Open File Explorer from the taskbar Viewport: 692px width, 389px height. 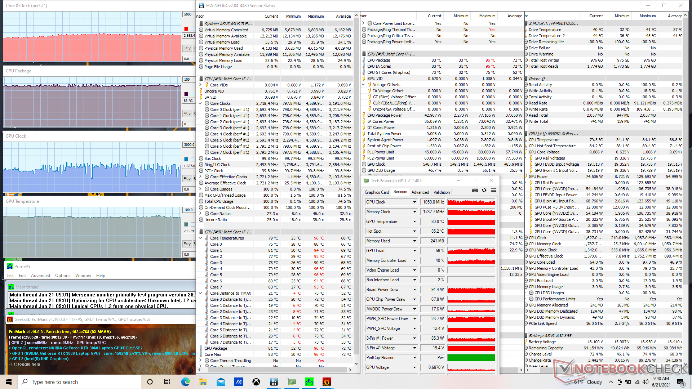click(203, 382)
